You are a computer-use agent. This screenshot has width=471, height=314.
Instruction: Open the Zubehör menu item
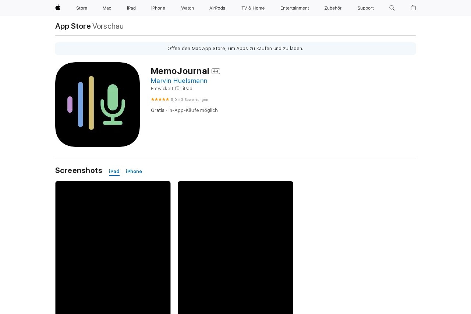point(333,8)
